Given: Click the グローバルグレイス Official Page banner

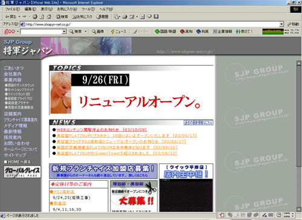Looking at the screenshot, I should click(22, 172).
